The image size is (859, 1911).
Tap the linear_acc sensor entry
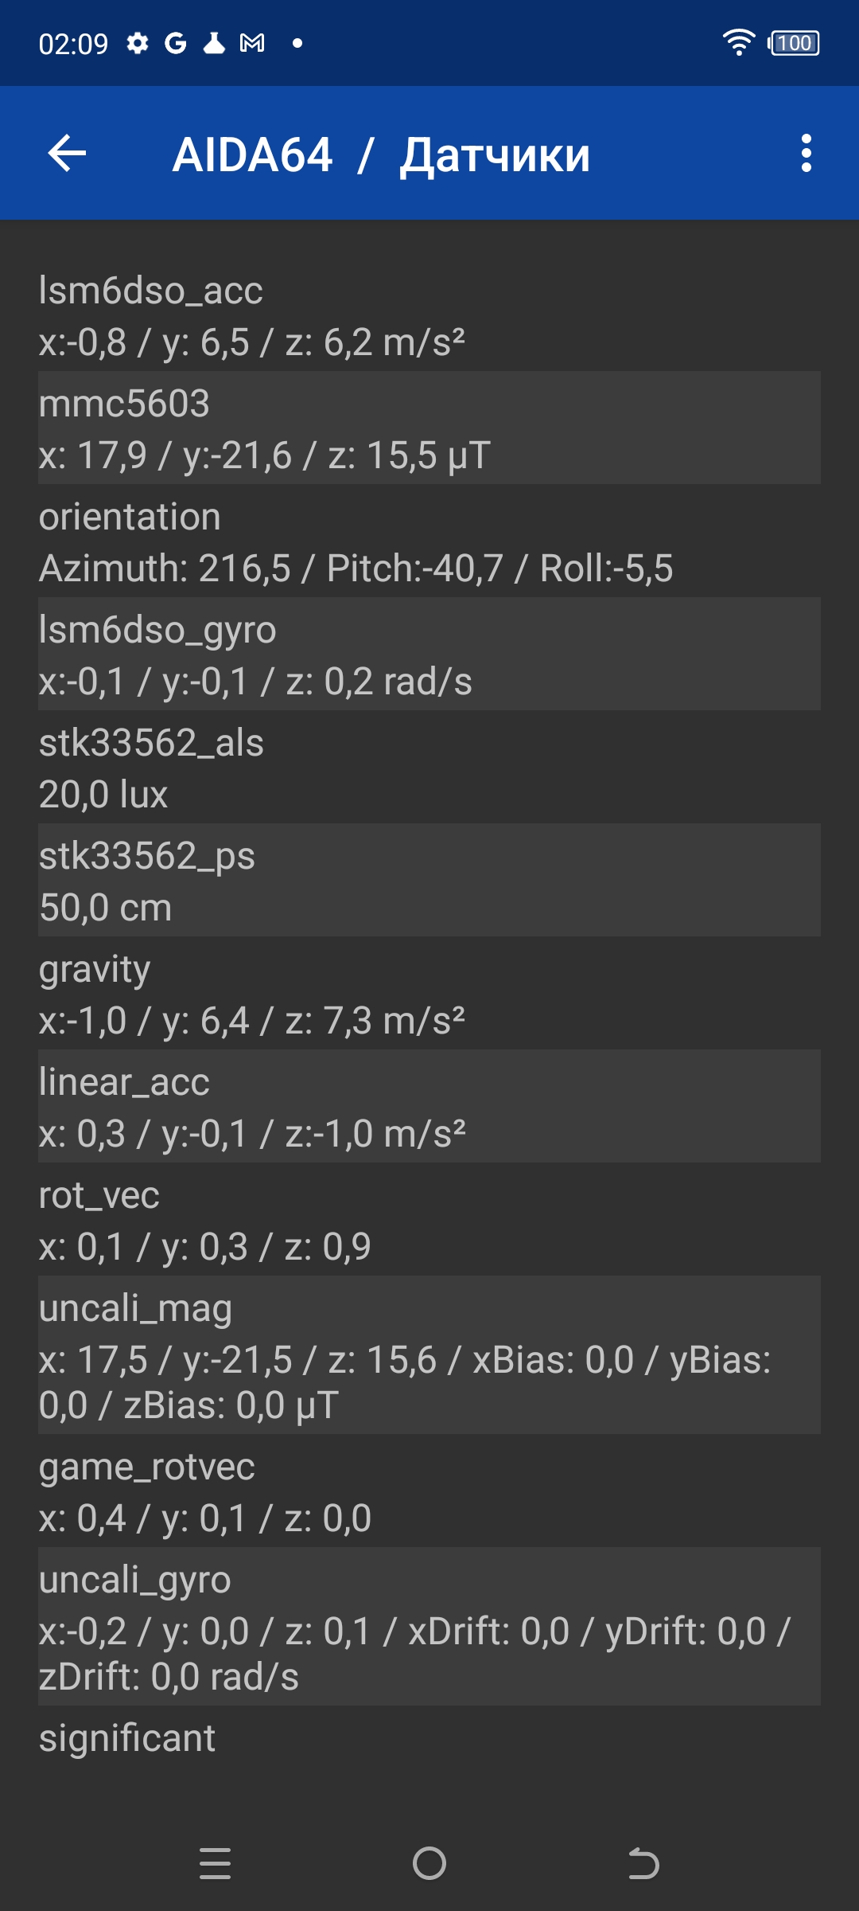pos(429,1107)
